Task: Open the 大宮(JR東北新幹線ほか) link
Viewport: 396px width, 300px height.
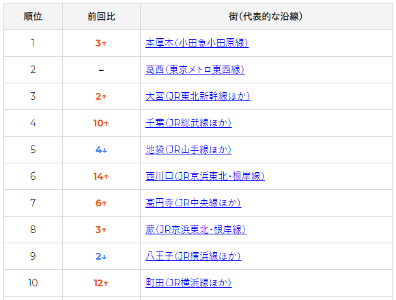Action: tap(198, 96)
